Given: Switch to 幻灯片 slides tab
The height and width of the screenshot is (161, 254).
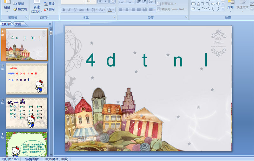Looking at the screenshot, I should [x=6, y=24].
